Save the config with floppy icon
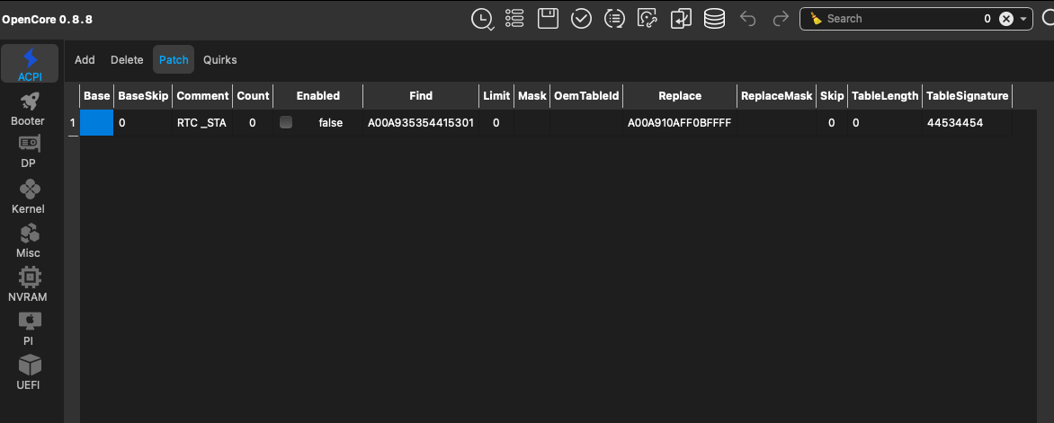1054x423 pixels. [548, 18]
